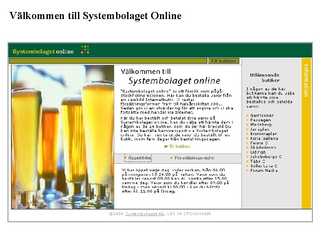Click the colored dots logo icon
Viewport: 319px width, 239px height.
click(85, 50)
